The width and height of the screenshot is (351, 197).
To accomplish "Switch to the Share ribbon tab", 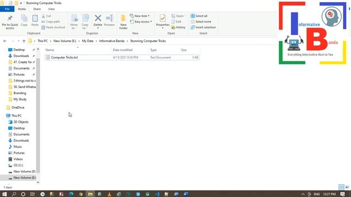I will coord(37,9).
